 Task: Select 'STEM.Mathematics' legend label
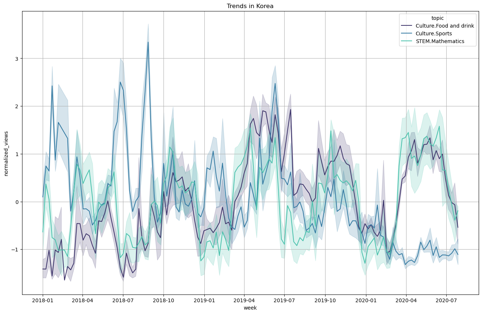point(440,41)
